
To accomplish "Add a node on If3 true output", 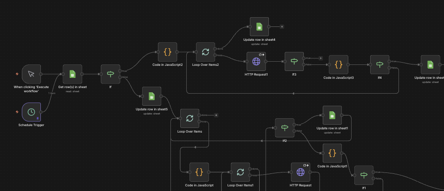I will (320, 58).
